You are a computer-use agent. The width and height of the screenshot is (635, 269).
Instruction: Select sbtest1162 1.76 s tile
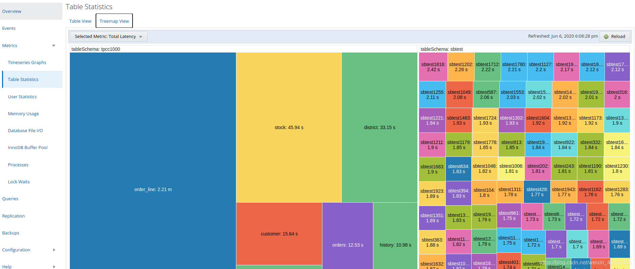pyautogui.click(x=590, y=192)
